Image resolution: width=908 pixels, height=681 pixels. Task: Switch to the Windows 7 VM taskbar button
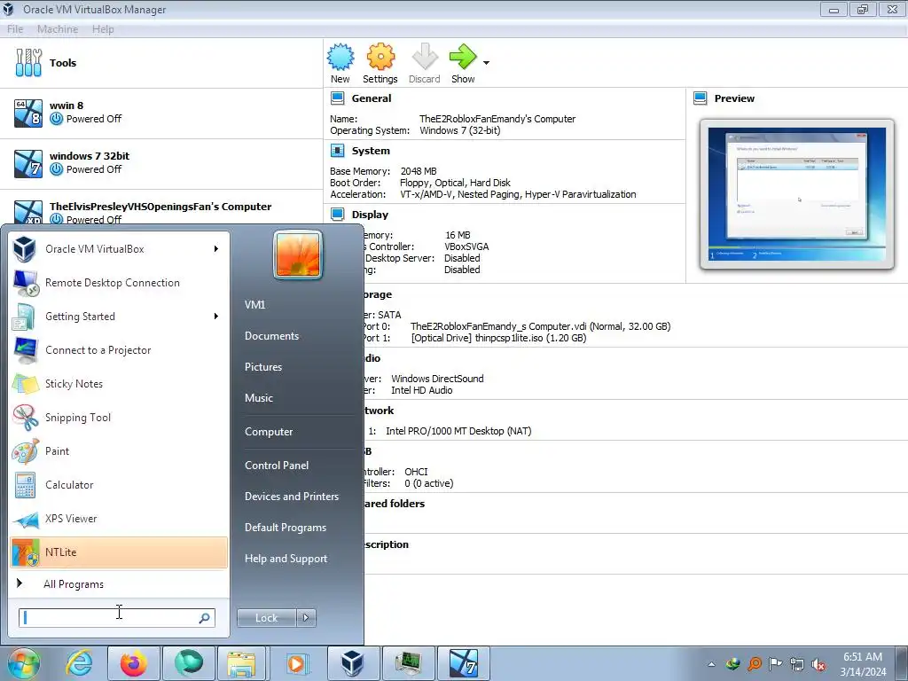pos(463,663)
